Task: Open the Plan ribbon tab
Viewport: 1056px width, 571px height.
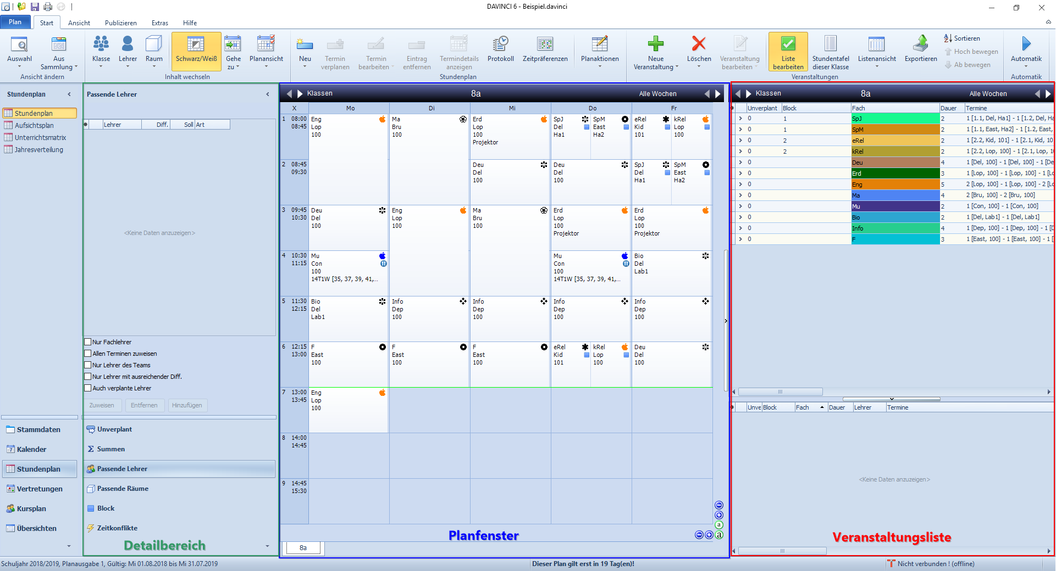Action: [15, 22]
